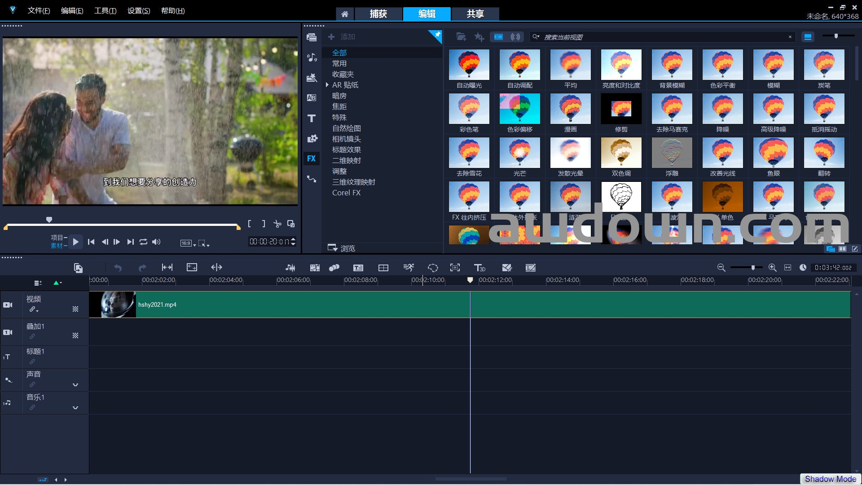Open the 工具(T) menu
The width and height of the screenshot is (862, 485).
point(105,11)
